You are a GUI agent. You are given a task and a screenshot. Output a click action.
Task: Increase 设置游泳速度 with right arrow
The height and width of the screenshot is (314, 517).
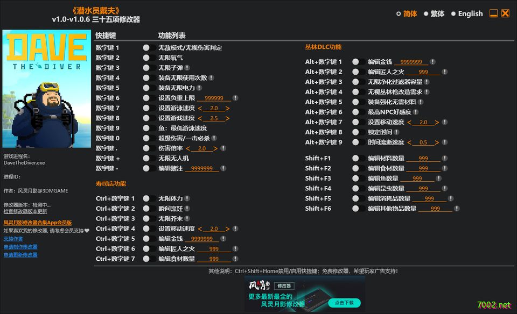point(227,108)
